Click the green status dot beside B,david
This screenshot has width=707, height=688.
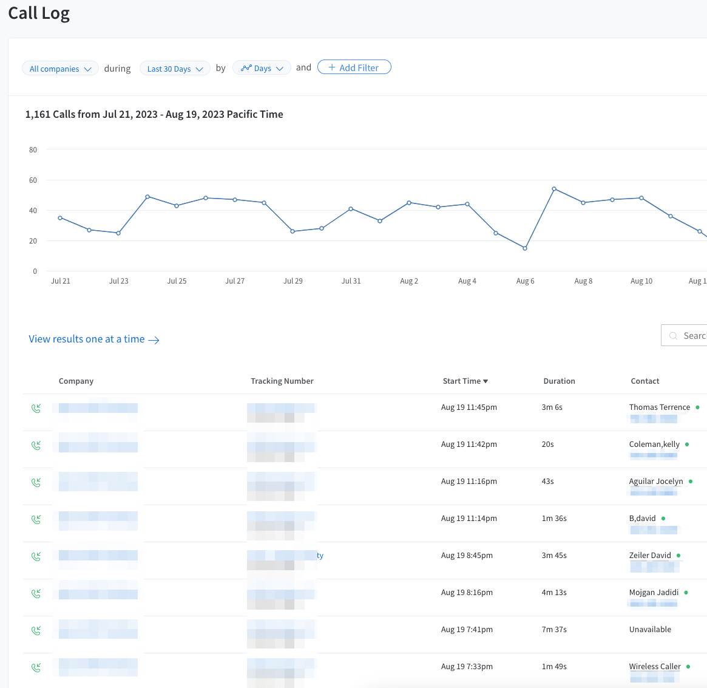[x=663, y=519]
